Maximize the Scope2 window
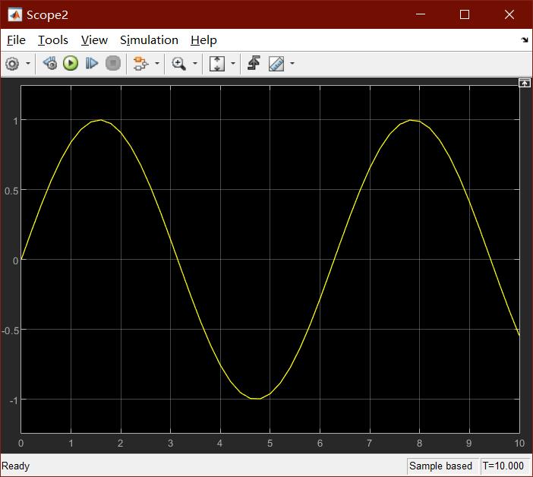Screen dimensions: 533x477 click(465, 14)
